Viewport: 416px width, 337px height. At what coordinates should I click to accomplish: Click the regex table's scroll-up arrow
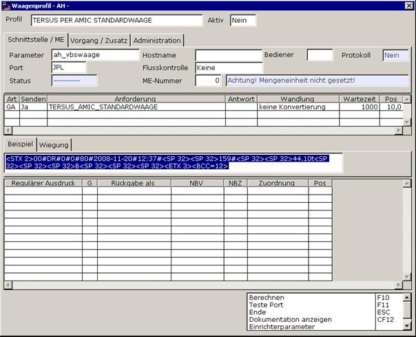tap(407, 184)
